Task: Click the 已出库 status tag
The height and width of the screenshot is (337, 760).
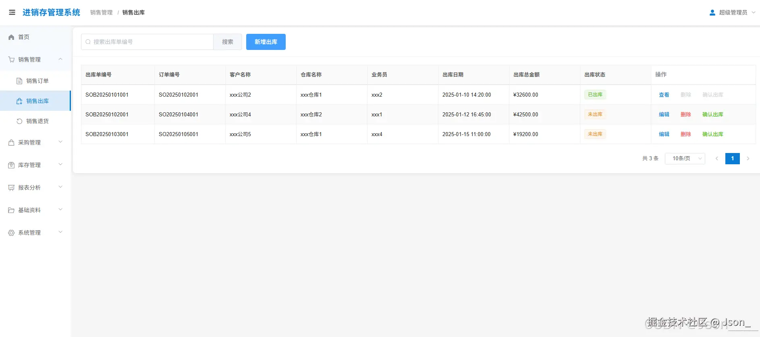Action: 595,95
